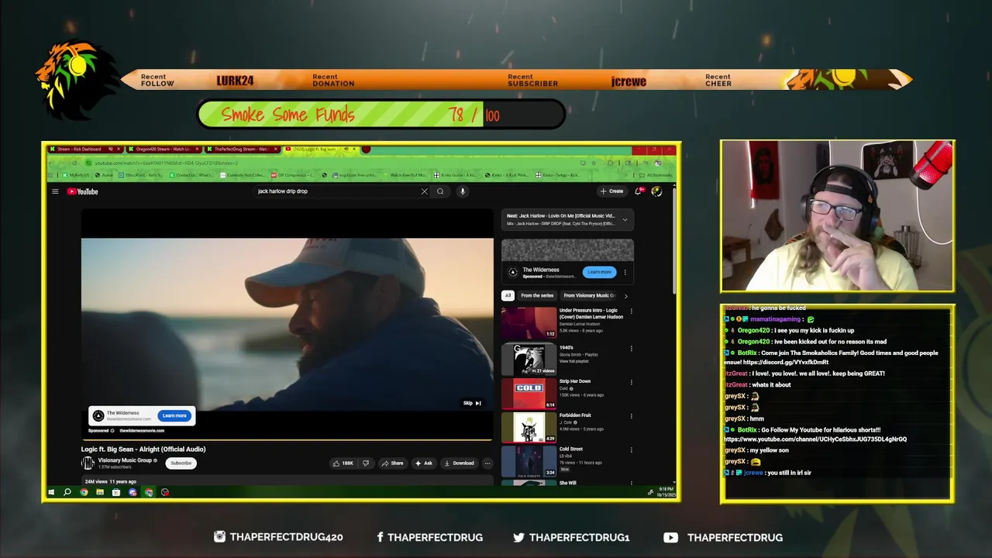
Task: Click the taskbar clock showing 9:18 PM
Action: pos(666,492)
